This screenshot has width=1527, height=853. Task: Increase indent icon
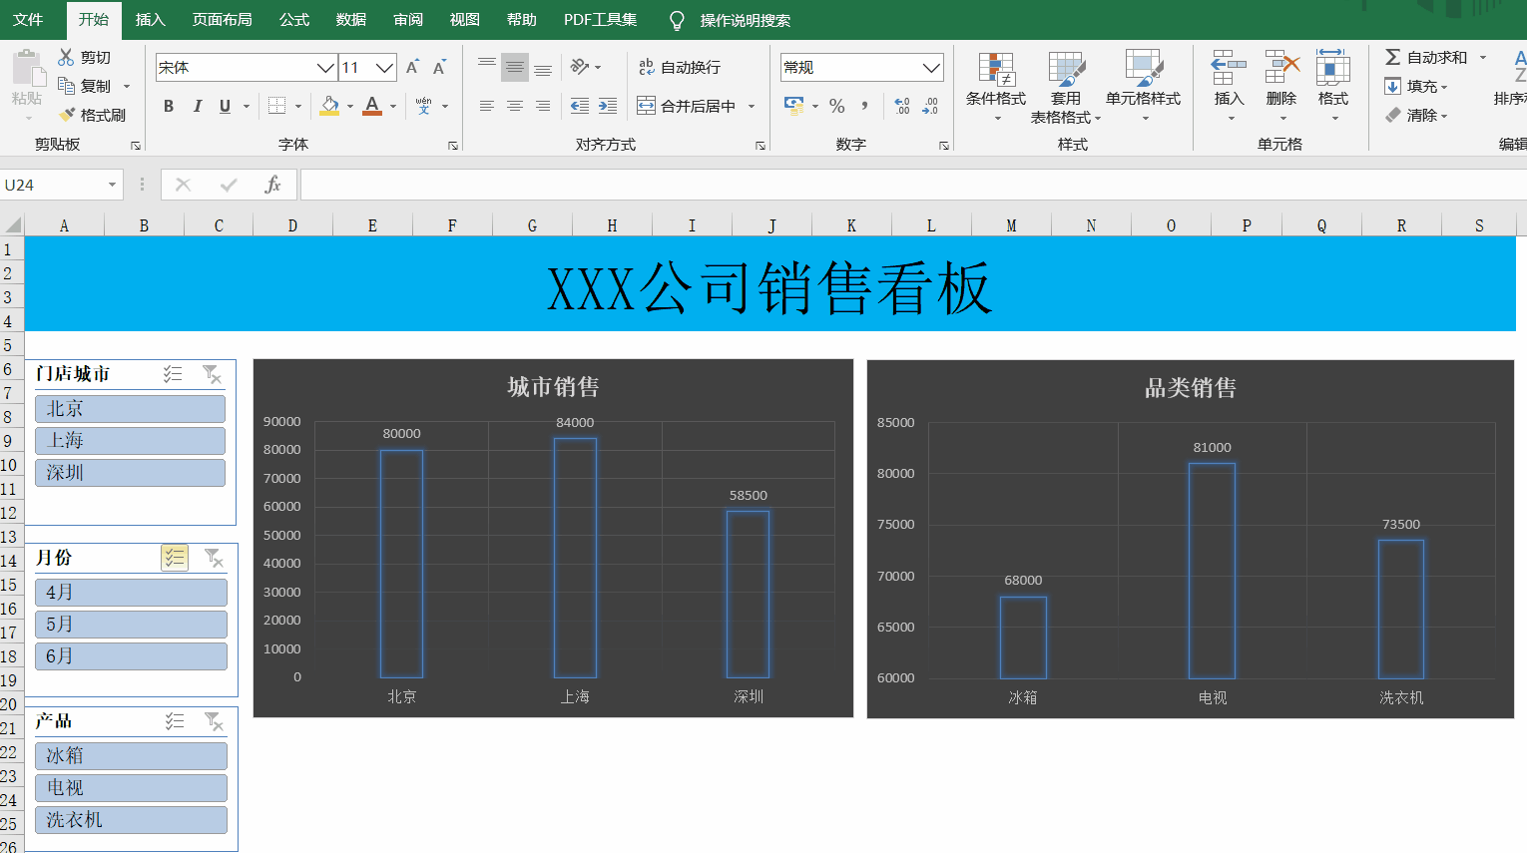tap(608, 106)
